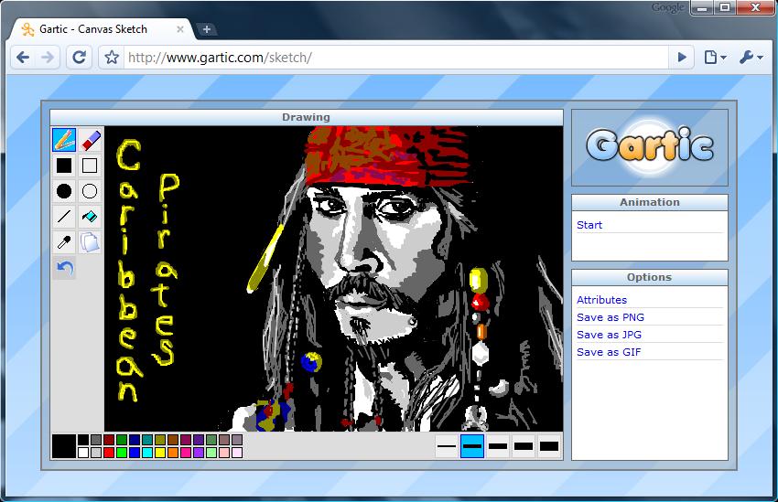Select the thickest line width

pos(549,446)
